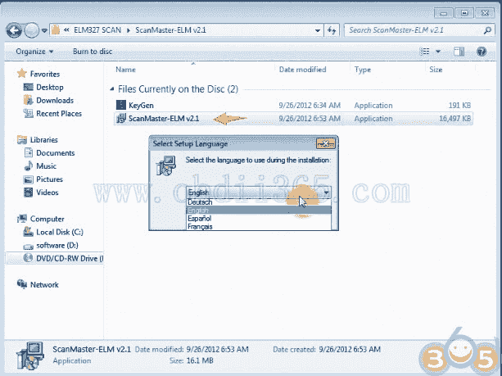Change view using the view icon
Viewport: 502px width, 376px height.
[x=424, y=52]
